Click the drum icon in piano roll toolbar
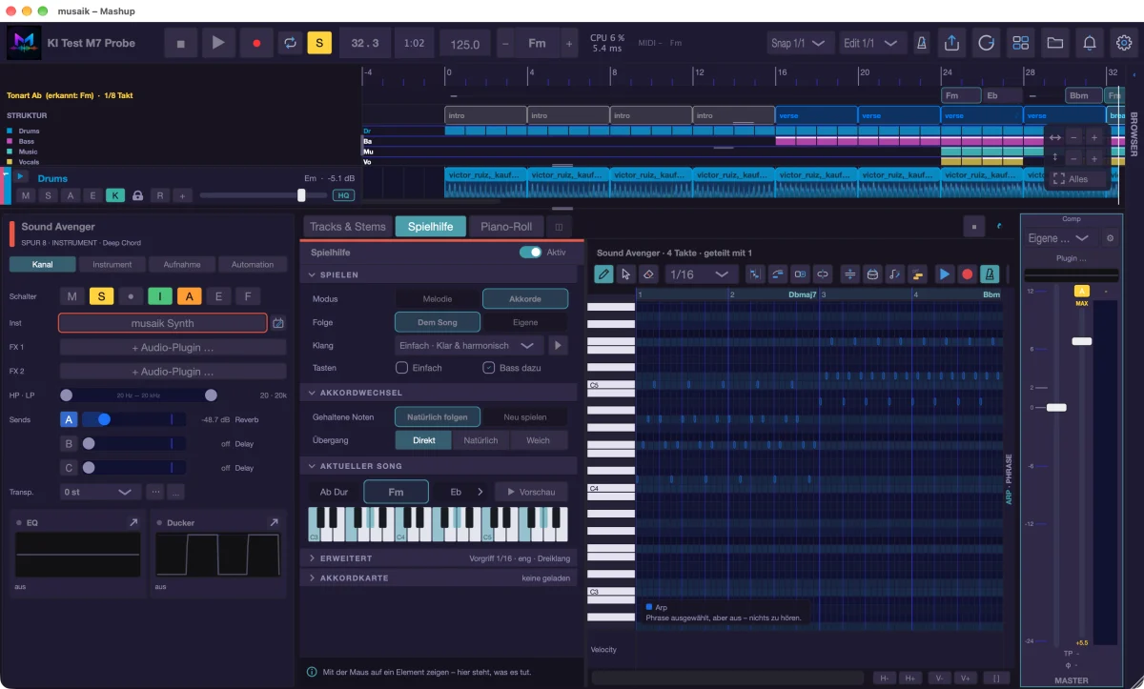The width and height of the screenshot is (1144, 689). pos(871,274)
